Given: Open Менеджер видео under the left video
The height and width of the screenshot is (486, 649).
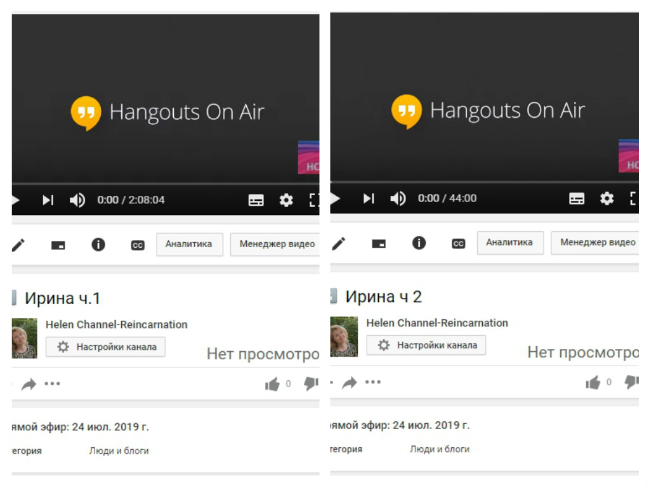Looking at the screenshot, I should click(277, 245).
